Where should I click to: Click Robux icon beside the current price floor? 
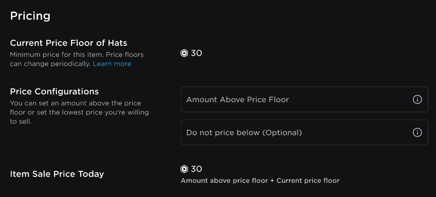tap(184, 53)
